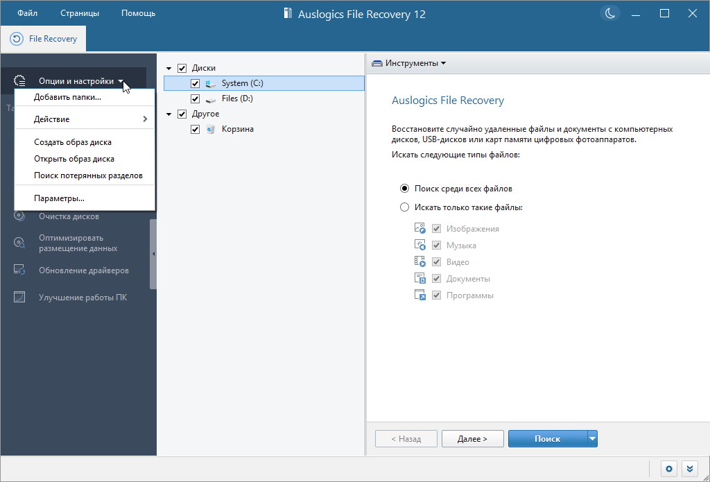Uncheck the Корзина checkbox

coord(195,129)
